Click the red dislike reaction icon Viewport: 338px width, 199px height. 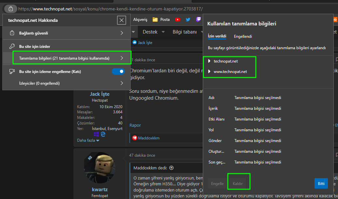(135, 138)
